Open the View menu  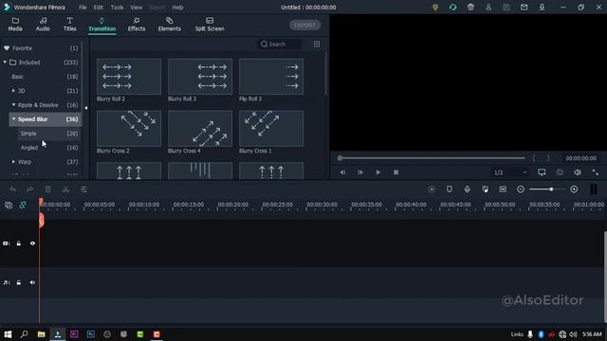[x=136, y=8]
